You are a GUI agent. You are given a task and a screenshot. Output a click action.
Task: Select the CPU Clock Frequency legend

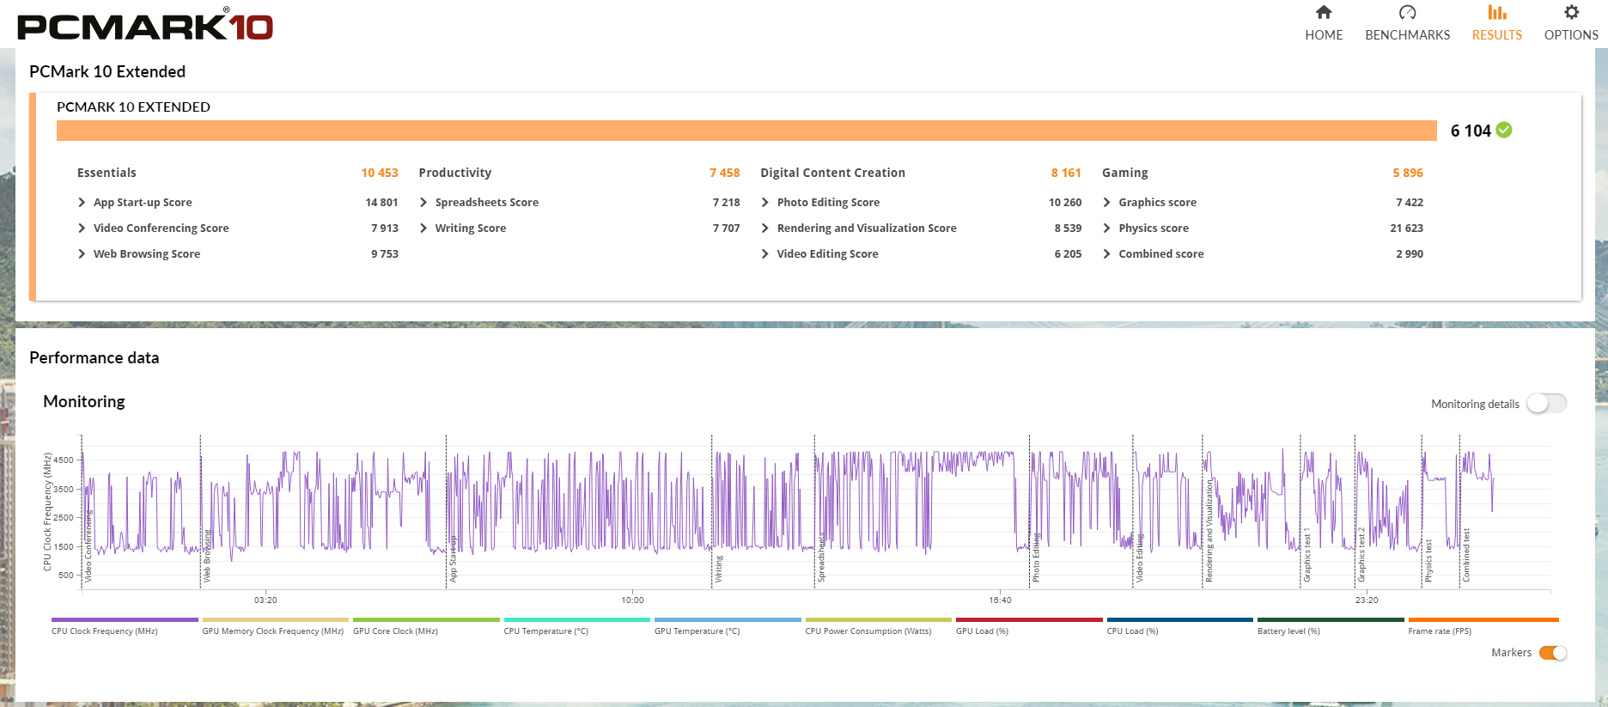click(x=104, y=631)
